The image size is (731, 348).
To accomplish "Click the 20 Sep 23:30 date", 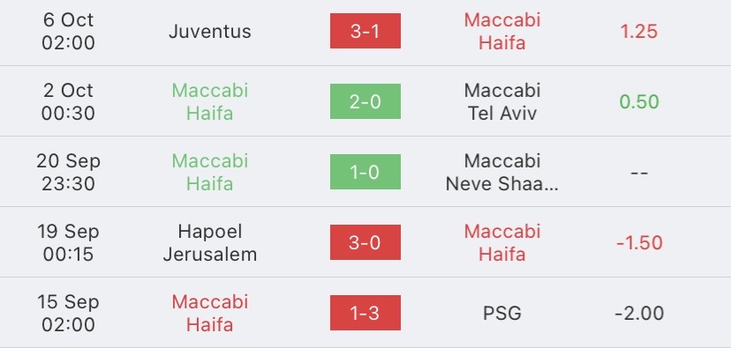I will [x=68, y=172].
